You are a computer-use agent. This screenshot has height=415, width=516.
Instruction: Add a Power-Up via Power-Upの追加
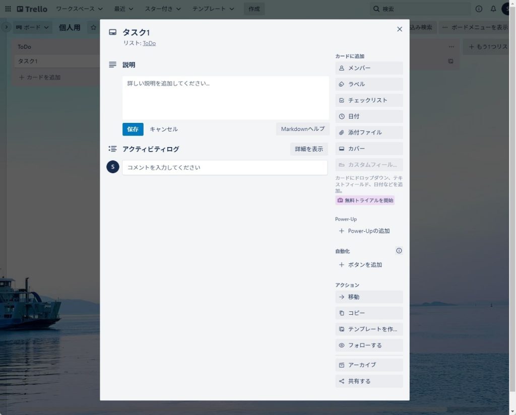click(369, 231)
